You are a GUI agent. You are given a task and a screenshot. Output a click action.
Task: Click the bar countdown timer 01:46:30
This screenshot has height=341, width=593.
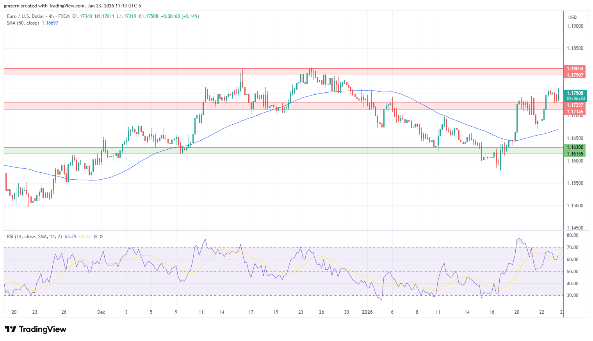(x=576, y=99)
